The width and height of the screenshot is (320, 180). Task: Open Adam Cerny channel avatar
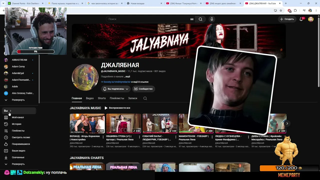[x=6, y=67]
